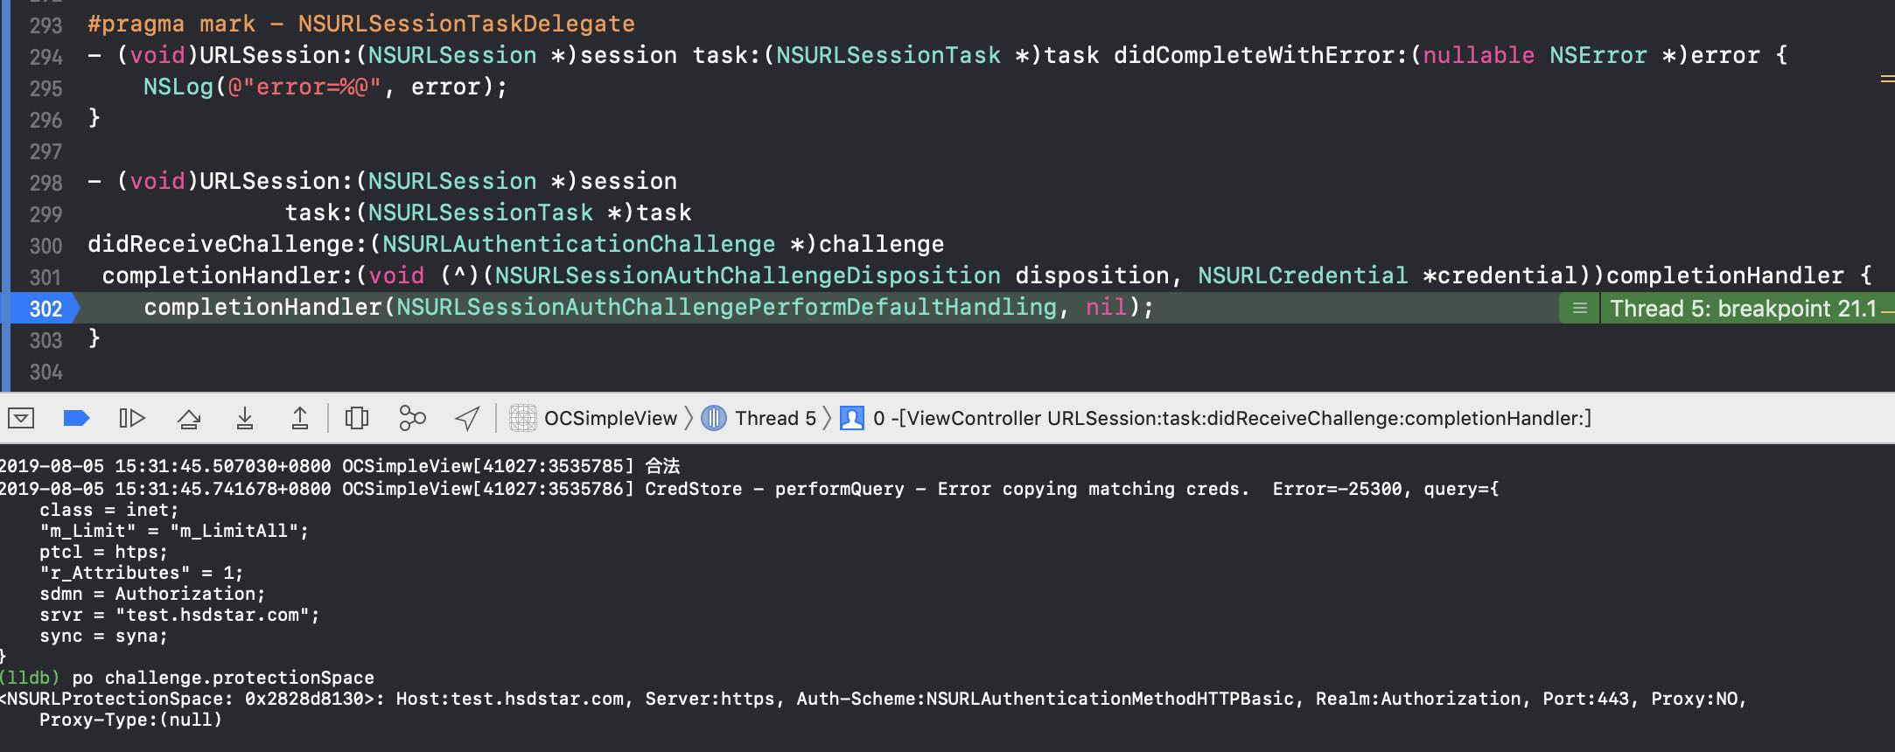The image size is (1895, 752).
Task: Click the NSLog call on line 295
Action: tap(178, 87)
